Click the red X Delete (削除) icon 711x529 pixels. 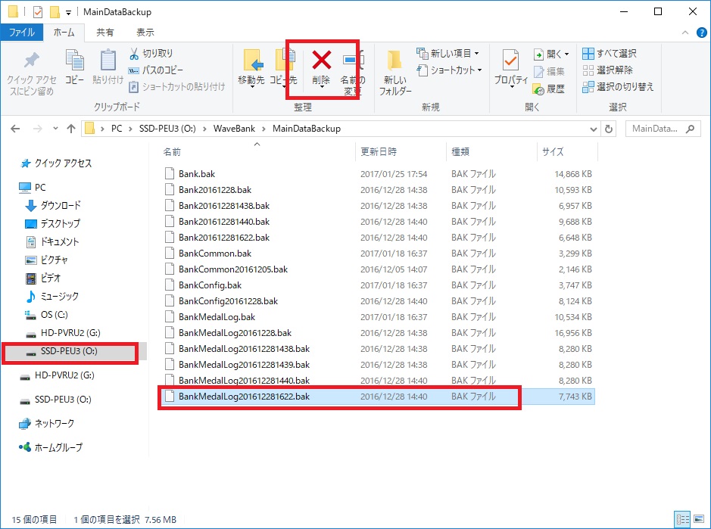322,61
